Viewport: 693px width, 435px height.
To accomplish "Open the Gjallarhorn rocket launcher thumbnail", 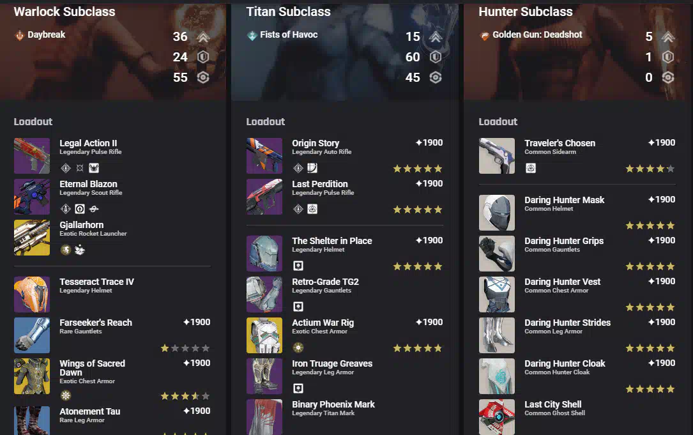I will [32, 238].
